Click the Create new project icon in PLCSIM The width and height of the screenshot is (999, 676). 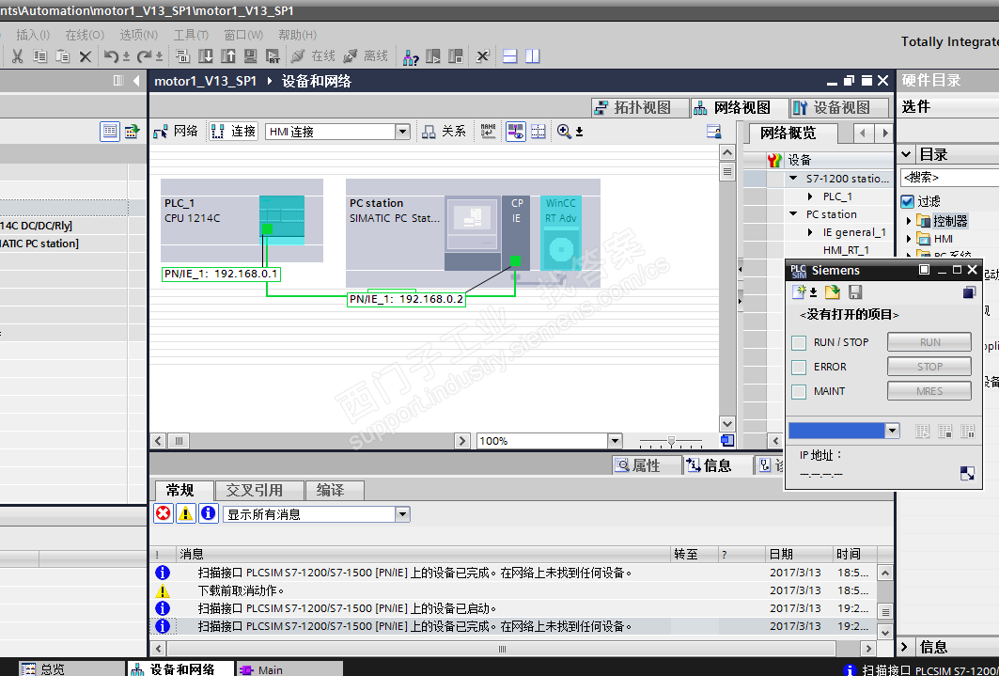pos(799,291)
